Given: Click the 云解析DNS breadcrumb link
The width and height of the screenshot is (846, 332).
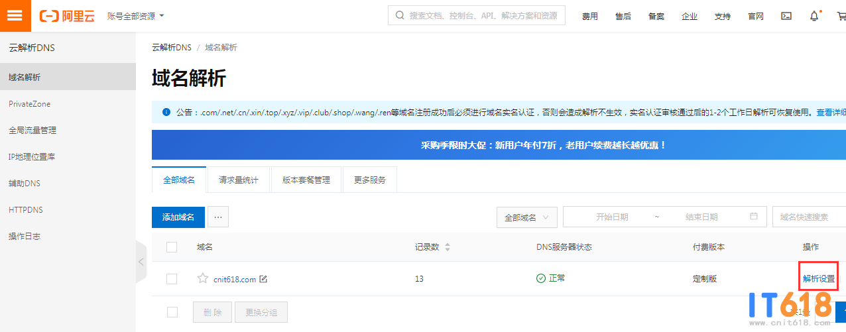Looking at the screenshot, I should tap(171, 48).
